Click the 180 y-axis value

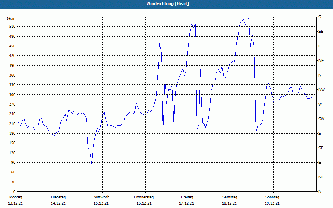12,134
